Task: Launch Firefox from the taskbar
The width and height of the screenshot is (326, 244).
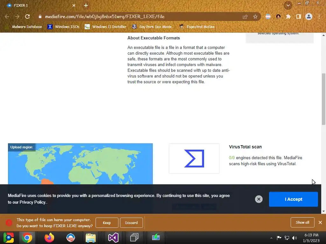Action: coord(49,238)
